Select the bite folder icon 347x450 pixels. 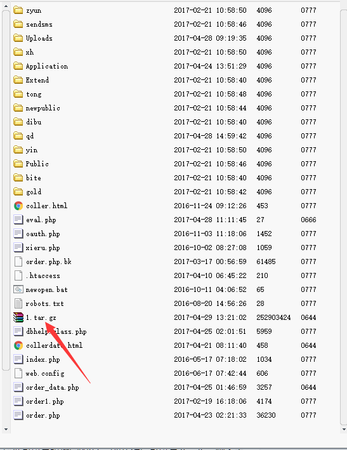[x=18, y=178]
